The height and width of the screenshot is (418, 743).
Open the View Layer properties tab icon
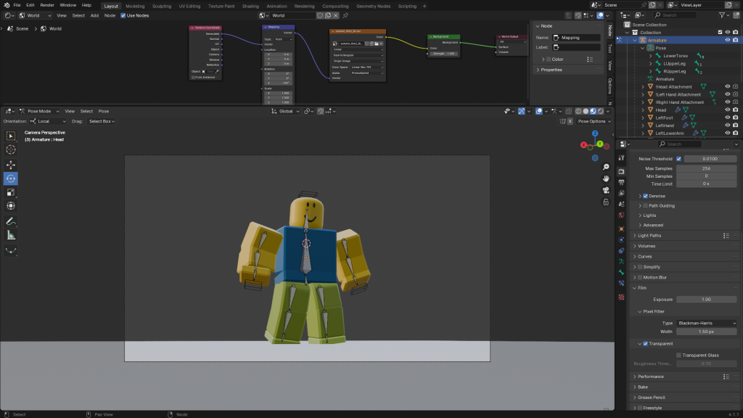point(621,193)
